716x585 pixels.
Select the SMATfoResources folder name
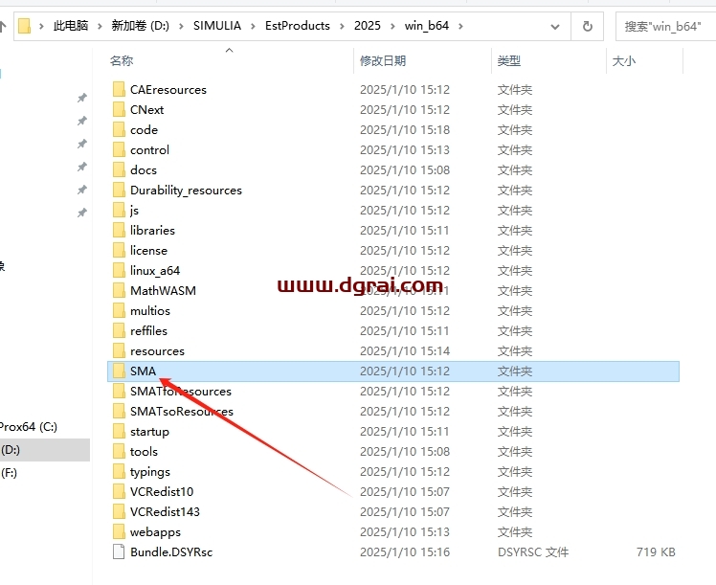click(181, 392)
